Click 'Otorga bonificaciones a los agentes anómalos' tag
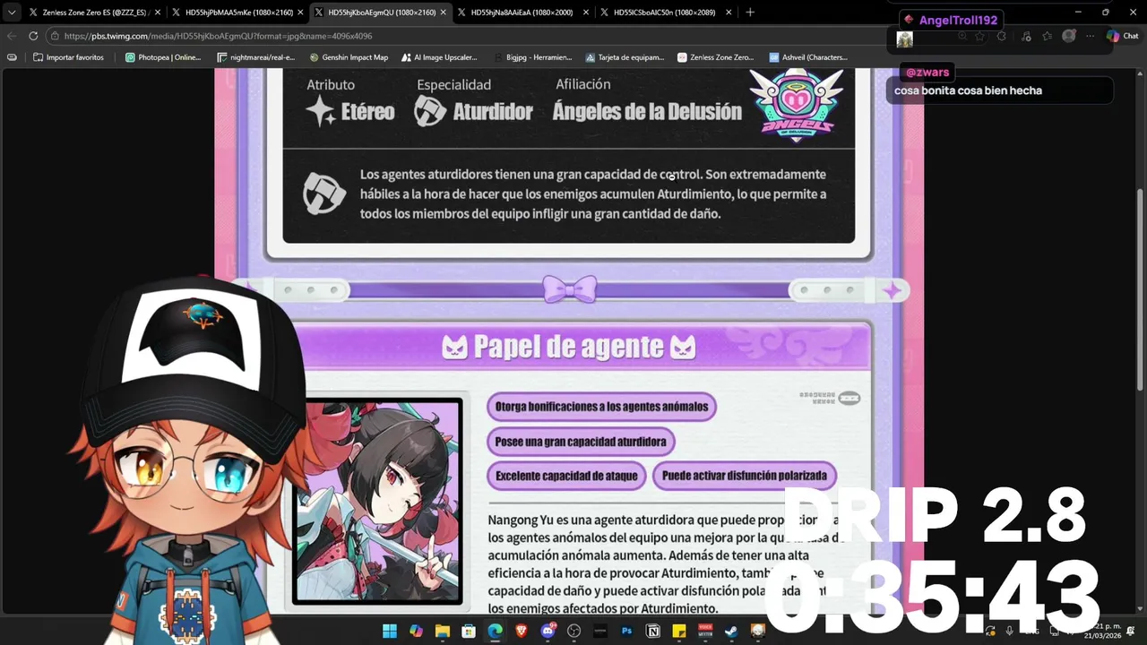The height and width of the screenshot is (645, 1147). pyautogui.click(x=601, y=407)
